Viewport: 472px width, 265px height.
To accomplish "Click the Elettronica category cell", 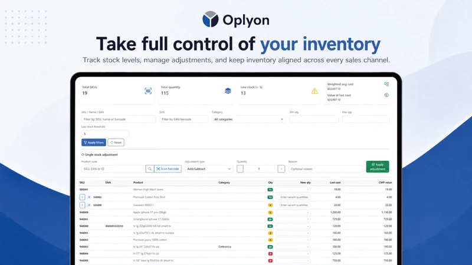I will [x=225, y=247].
